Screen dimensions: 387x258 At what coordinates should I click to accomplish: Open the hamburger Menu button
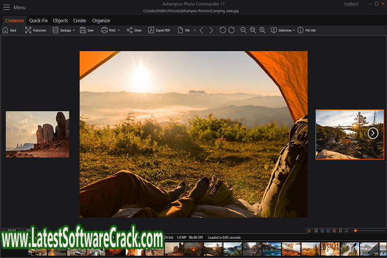pos(7,7)
